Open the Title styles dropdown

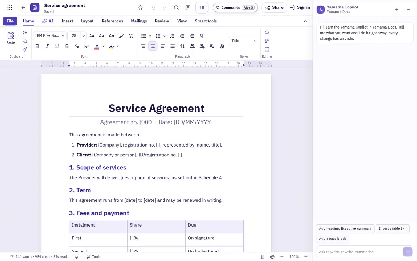pyautogui.click(x=244, y=41)
